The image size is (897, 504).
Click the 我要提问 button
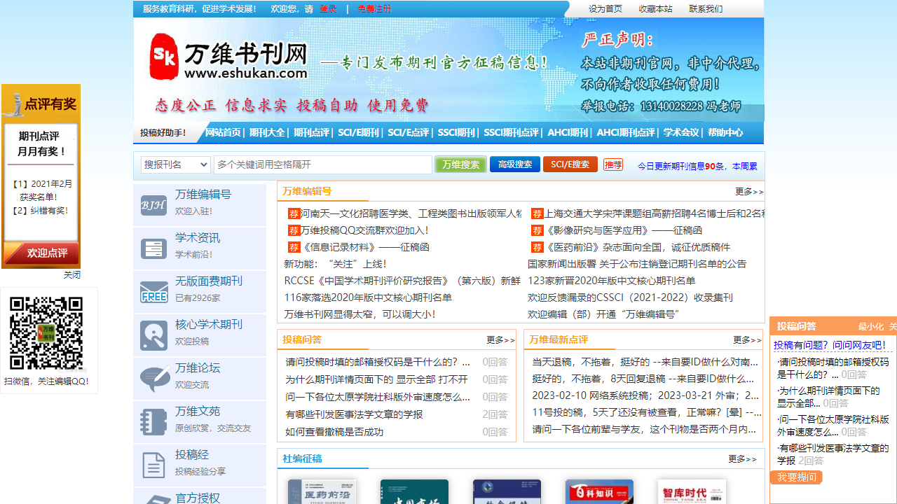[796, 477]
